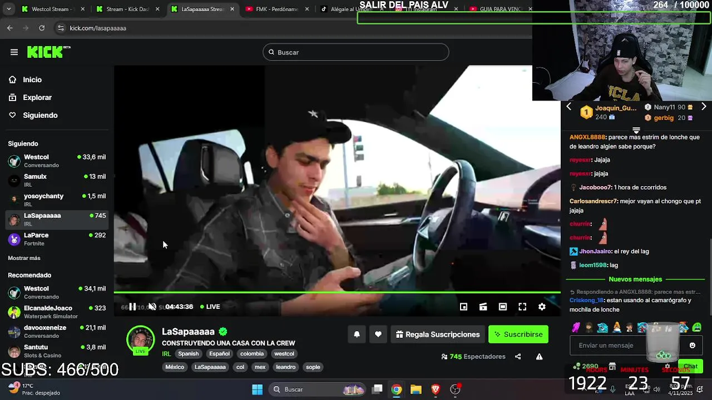Focus the Buscar search field on Kick

coord(356,52)
